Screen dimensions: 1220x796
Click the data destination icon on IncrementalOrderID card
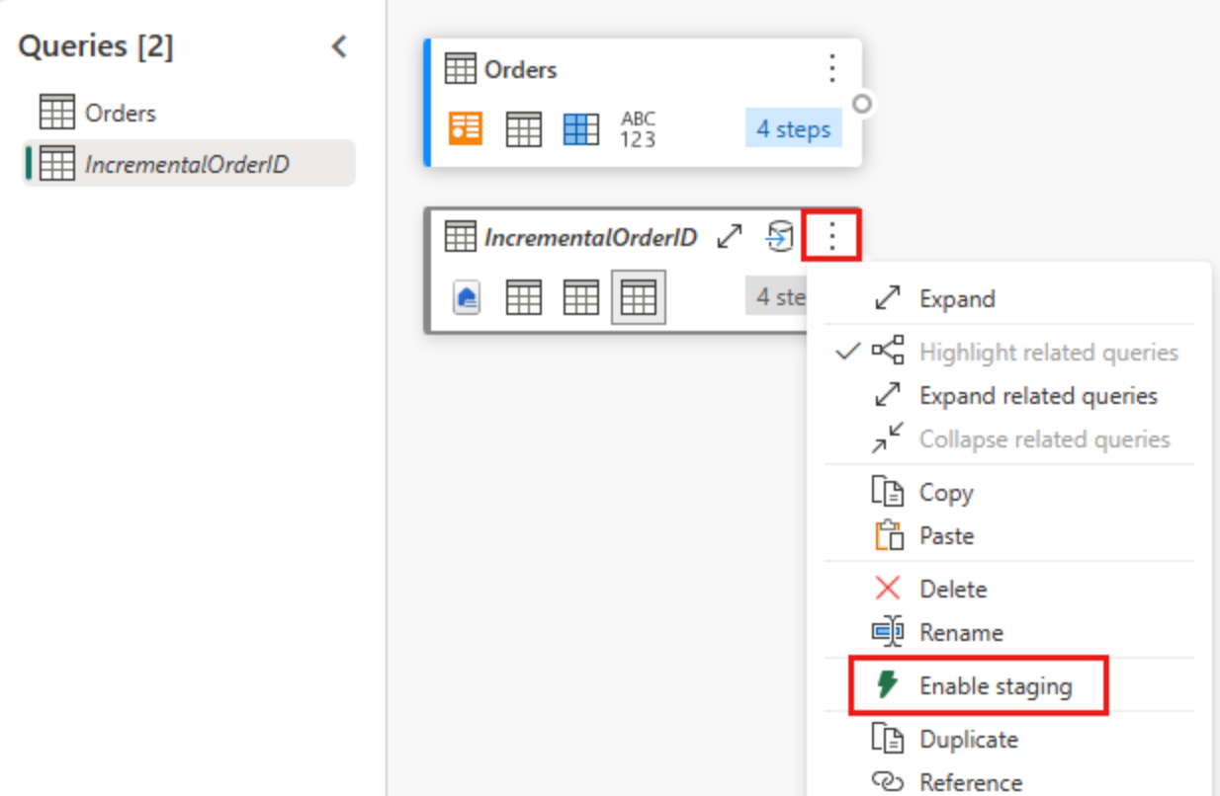[x=780, y=237]
